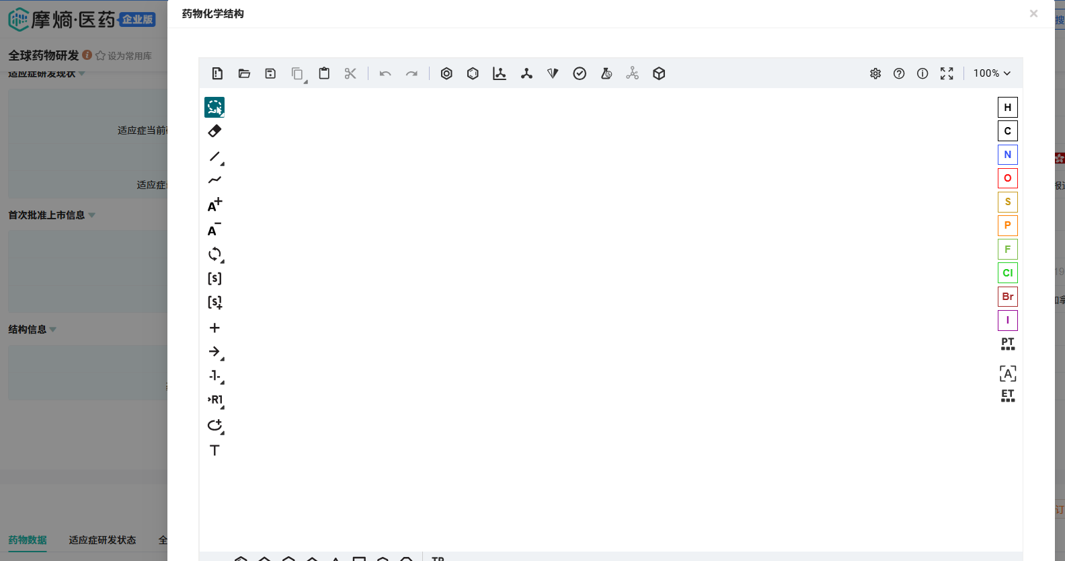Select the Charge Plus tool

tap(214, 205)
